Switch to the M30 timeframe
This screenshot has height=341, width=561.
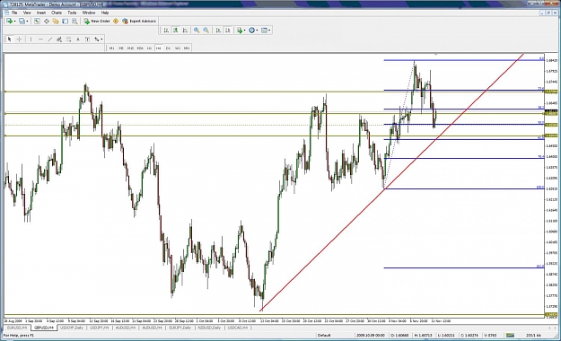tap(140, 48)
